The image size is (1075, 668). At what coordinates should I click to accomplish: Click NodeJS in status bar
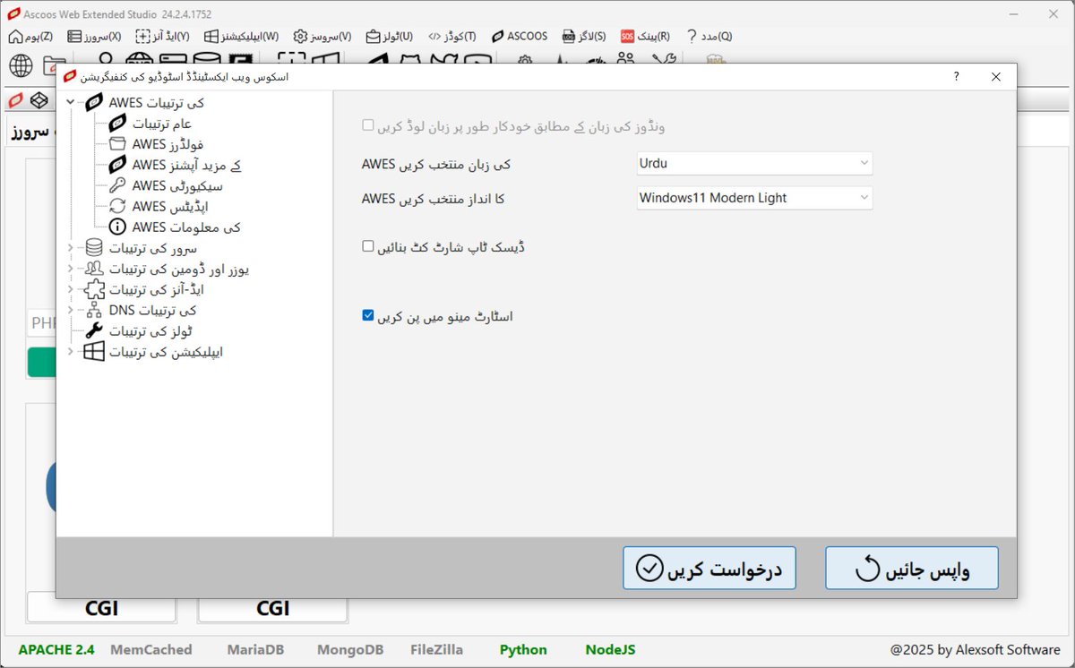[610, 649]
